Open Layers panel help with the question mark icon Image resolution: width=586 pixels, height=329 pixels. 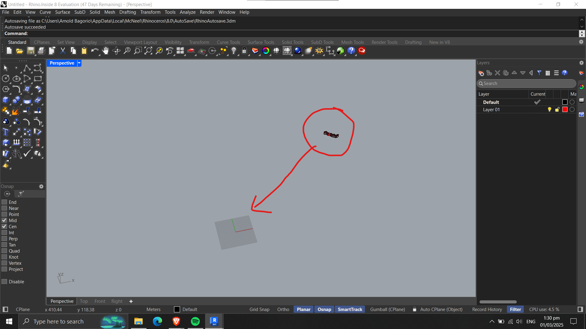[x=565, y=73]
